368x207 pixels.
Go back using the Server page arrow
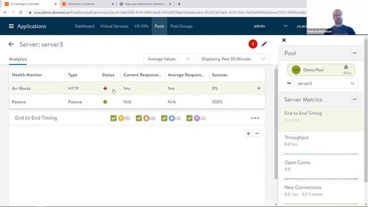click(x=11, y=44)
